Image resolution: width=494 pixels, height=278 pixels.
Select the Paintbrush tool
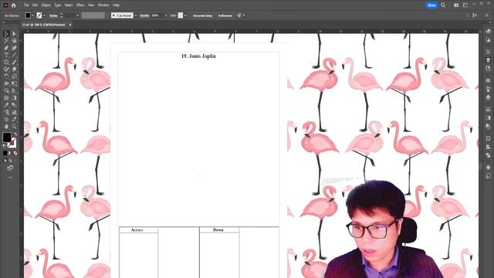coord(14,62)
